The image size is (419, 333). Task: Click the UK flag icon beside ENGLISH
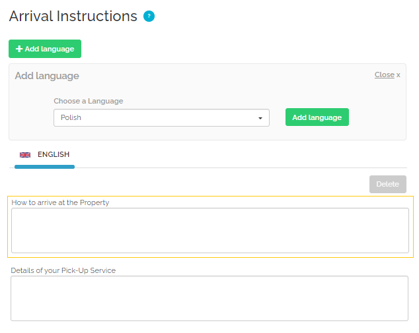point(25,155)
